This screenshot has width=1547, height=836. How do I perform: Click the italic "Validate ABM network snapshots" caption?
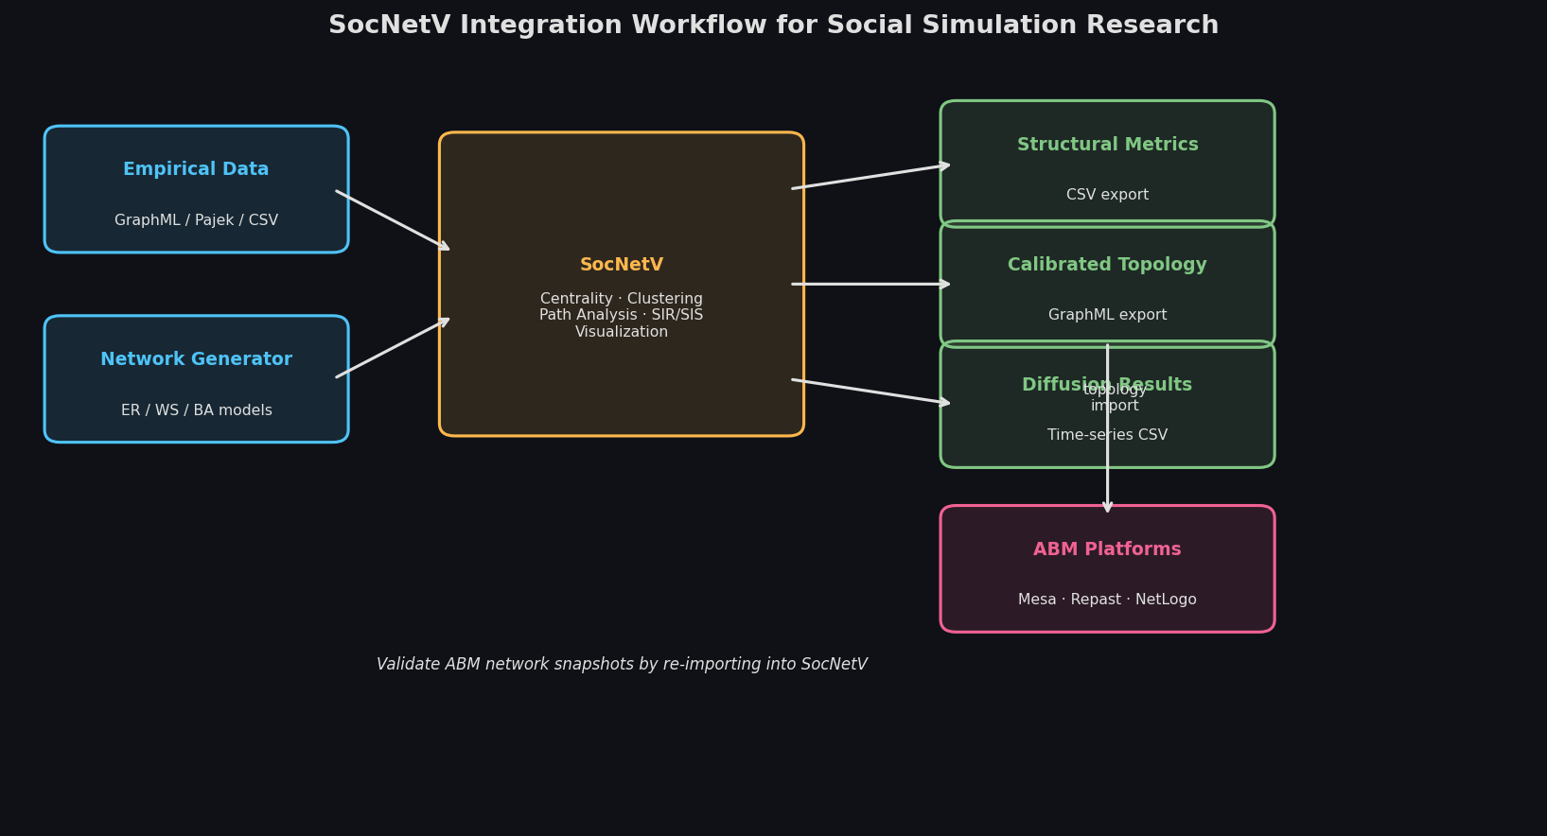click(622, 665)
